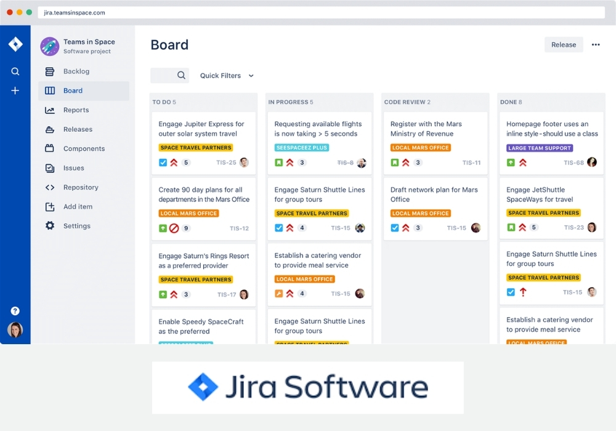Click the Repository code icon

pyautogui.click(x=50, y=187)
